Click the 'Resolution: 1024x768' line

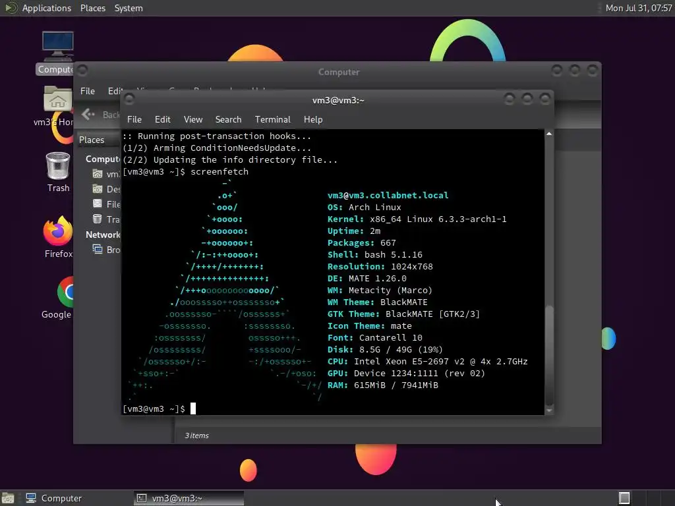[380, 267]
